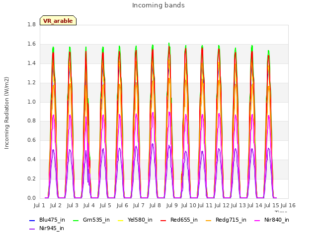Click the Incoming bands chart title
The width and height of the screenshot is (318, 238).
click(x=159, y=5)
